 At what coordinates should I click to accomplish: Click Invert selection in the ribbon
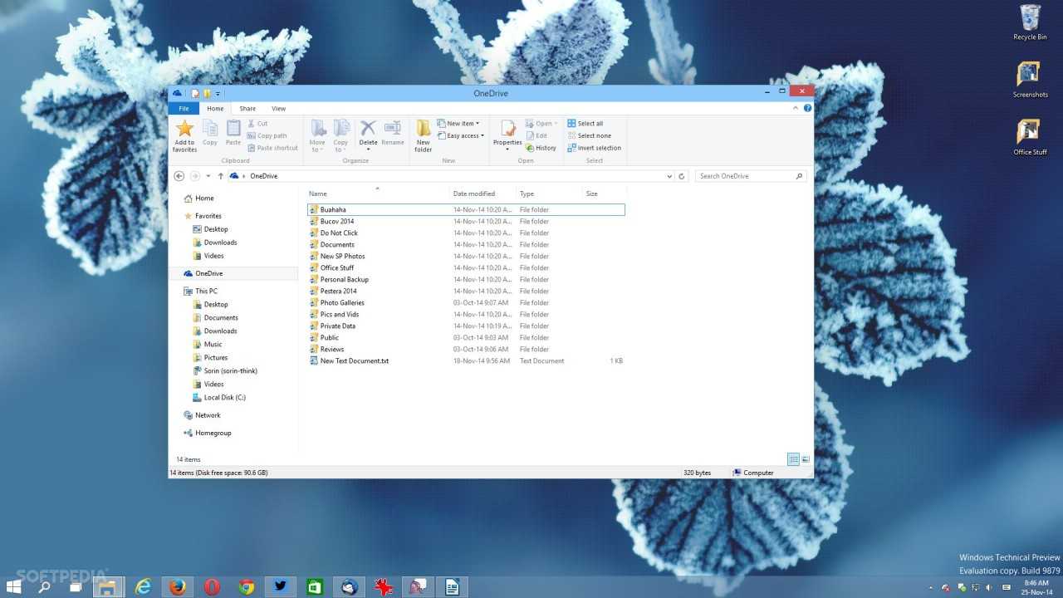(594, 148)
